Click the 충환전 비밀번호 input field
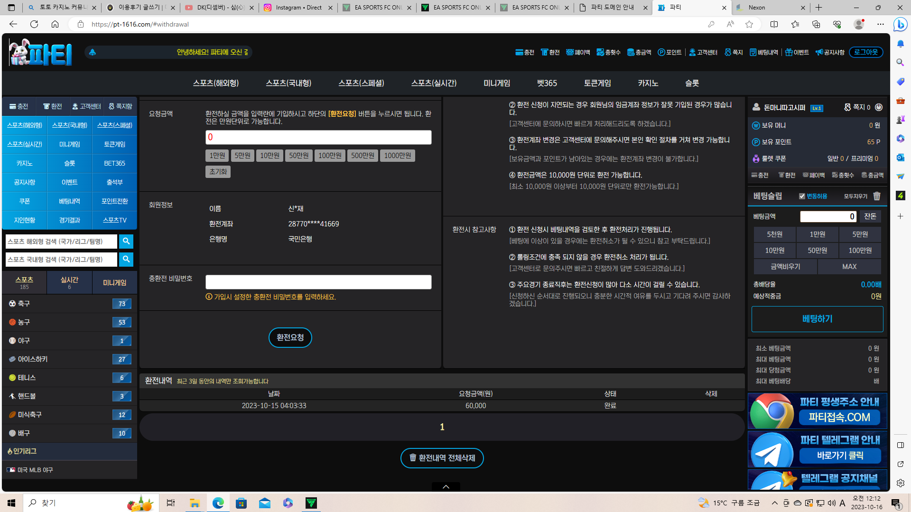The width and height of the screenshot is (911, 512). click(x=318, y=282)
